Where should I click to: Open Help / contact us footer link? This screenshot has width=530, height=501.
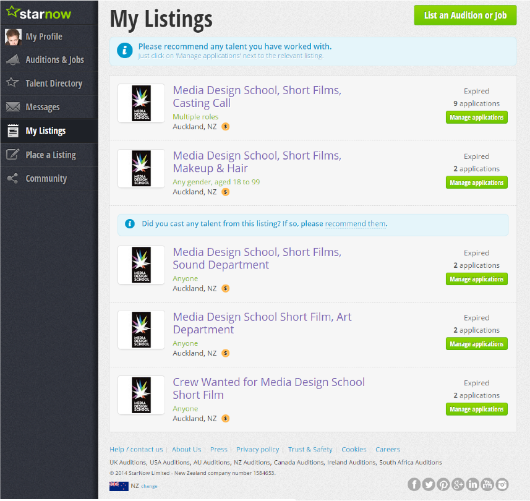(136, 449)
